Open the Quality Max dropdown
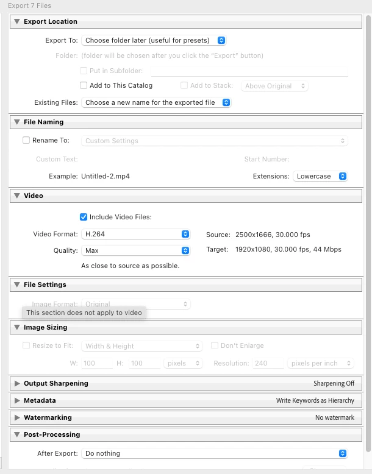The height and width of the screenshot is (474, 372). point(135,250)
